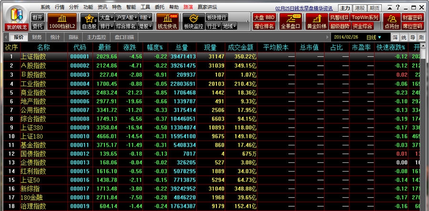Click 资金综合 button
Viewport: 429px width, 211px height.
tap(362, 26)
